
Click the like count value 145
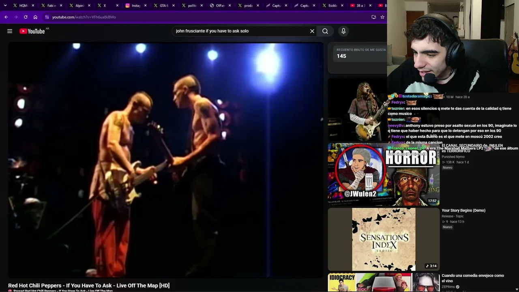pyautogui.click(x=341, y=56)
